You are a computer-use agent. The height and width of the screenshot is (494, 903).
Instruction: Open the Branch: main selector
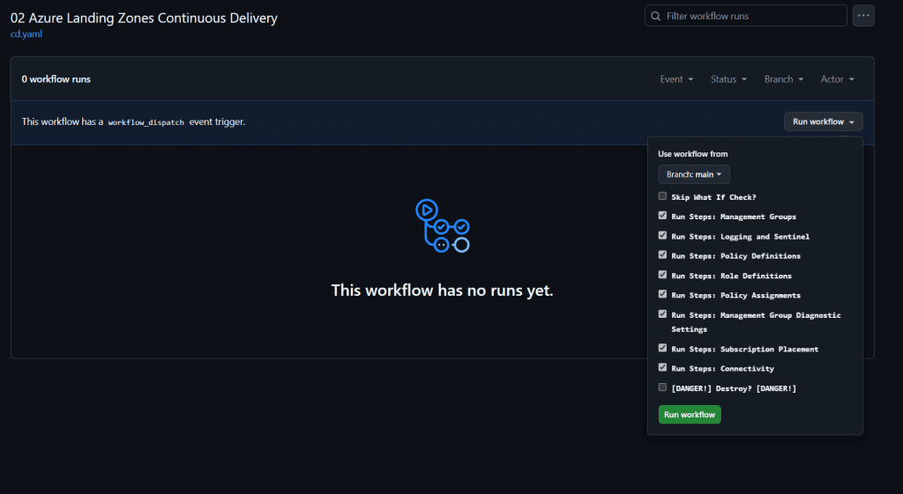coord(693,174)
